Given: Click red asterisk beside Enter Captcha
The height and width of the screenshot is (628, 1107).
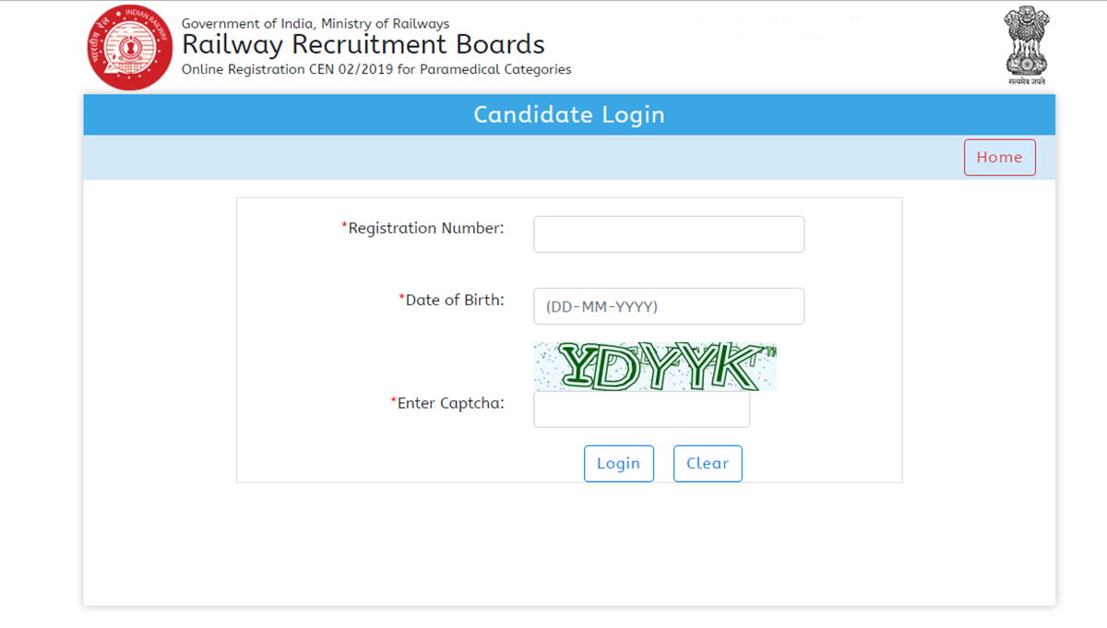Looking at the screenshot, I should coord(394,402).
